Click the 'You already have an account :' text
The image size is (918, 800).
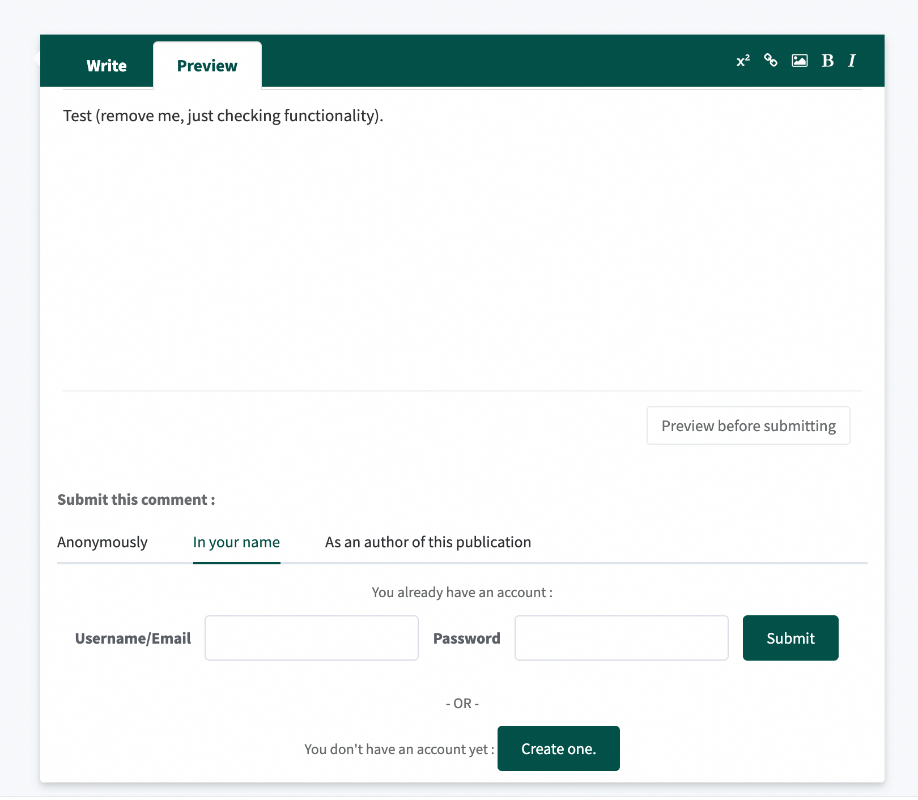[x=462, y=593]
